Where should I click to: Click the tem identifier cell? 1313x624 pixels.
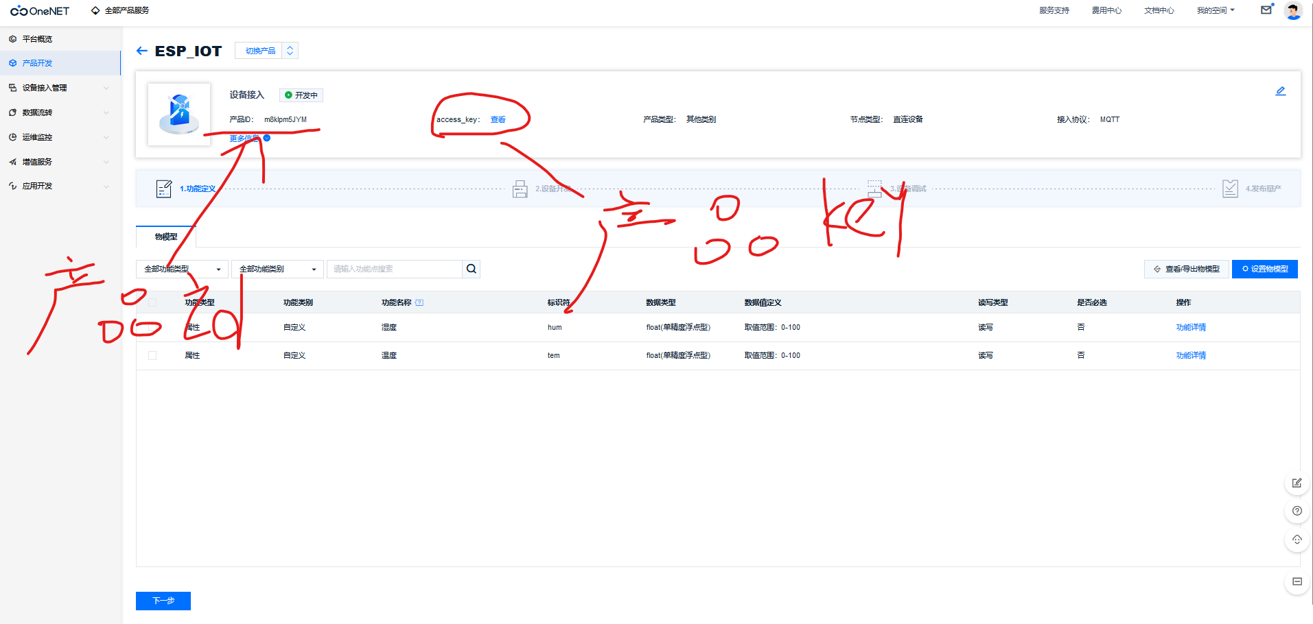(x=554, y=355)
